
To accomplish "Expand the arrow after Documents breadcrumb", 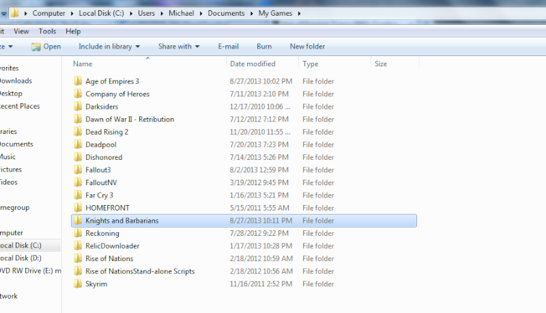I will click(x=251, y=13).
